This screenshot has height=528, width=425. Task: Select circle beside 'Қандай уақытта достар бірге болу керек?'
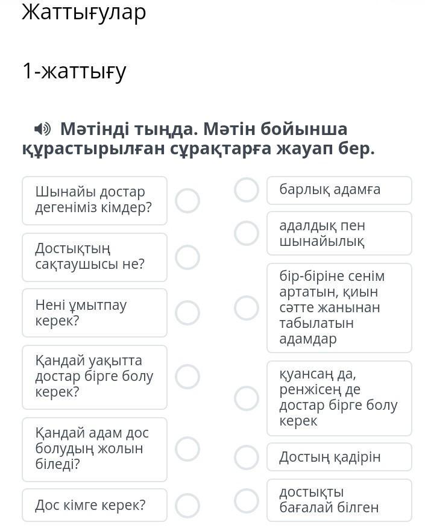[x=187, y=377]
